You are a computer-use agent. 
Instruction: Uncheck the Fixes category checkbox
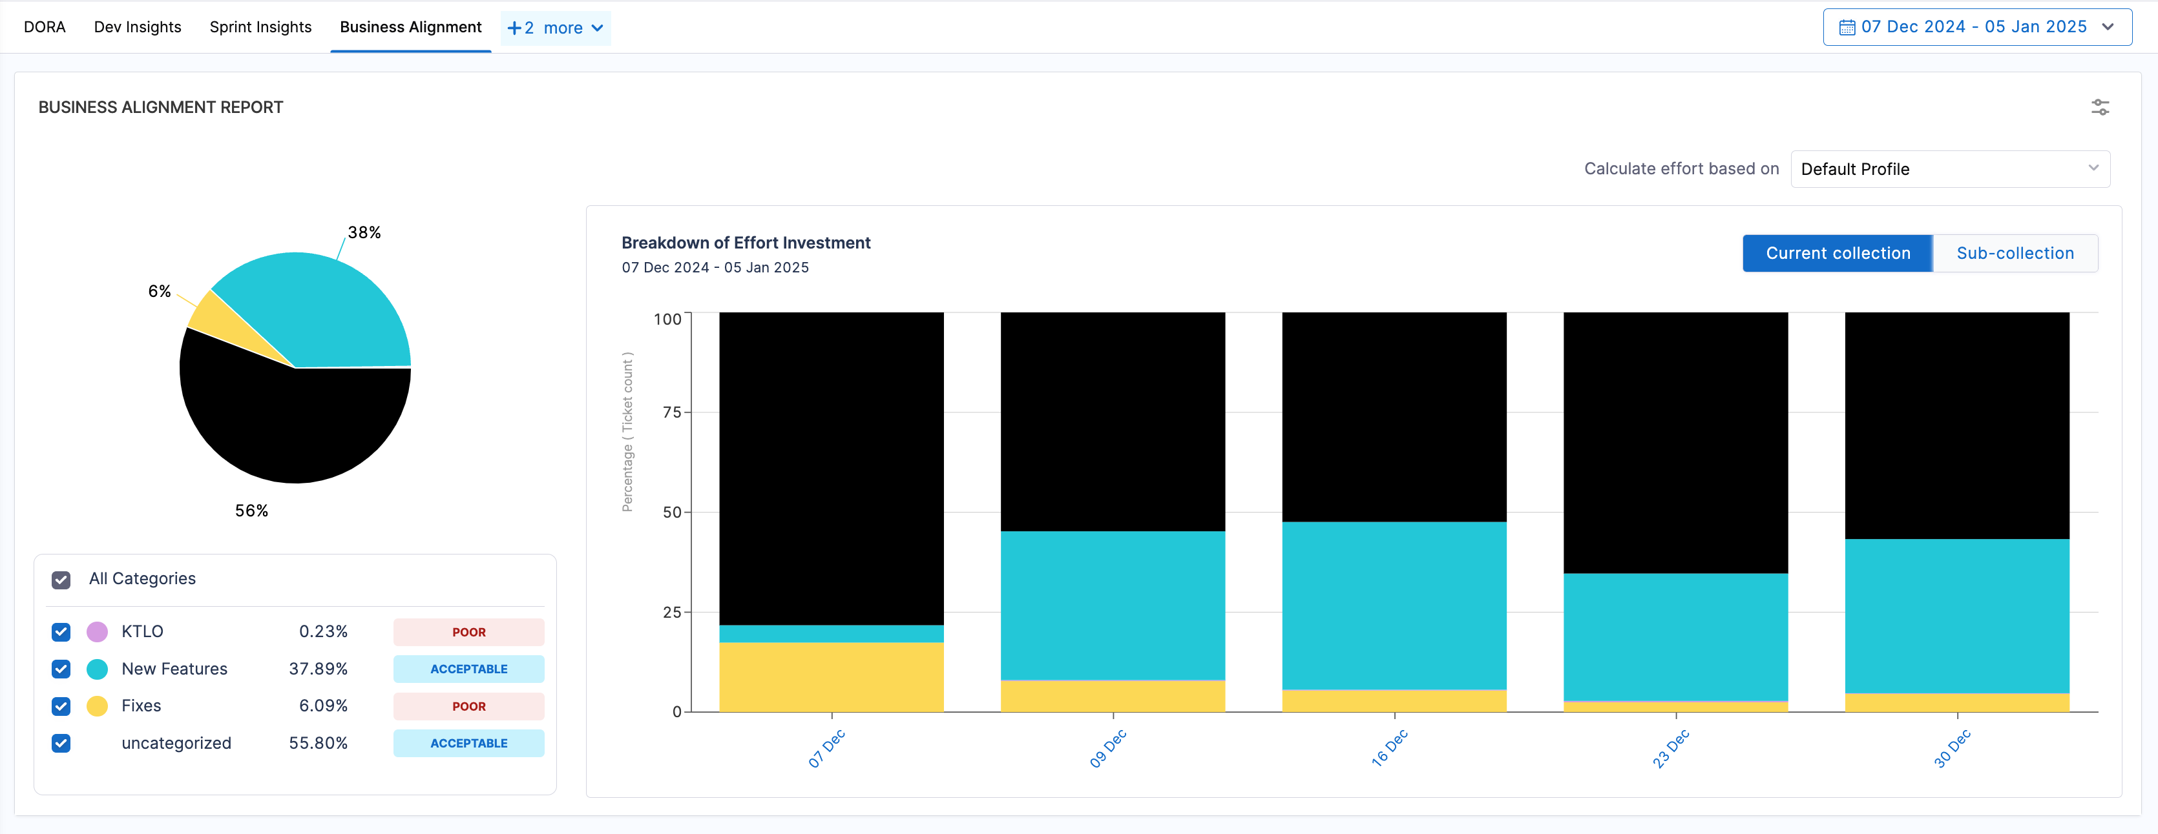(61, 706)
